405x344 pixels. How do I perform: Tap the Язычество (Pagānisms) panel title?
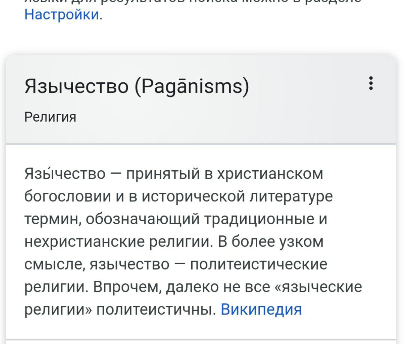tap(136, 86)
